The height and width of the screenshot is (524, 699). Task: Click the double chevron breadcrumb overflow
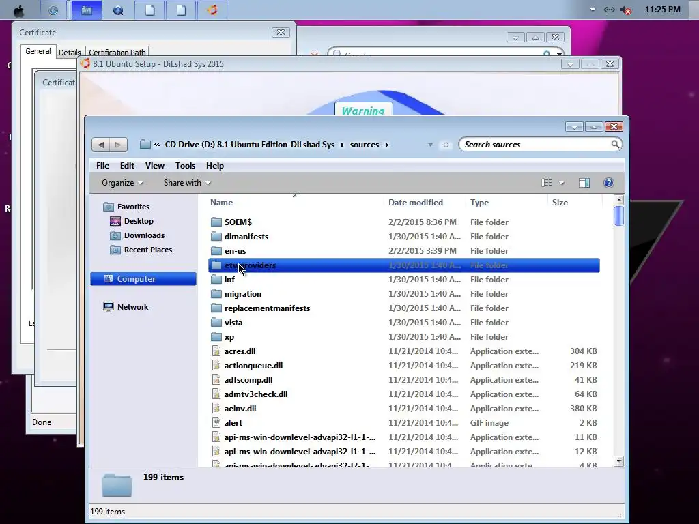157,145
